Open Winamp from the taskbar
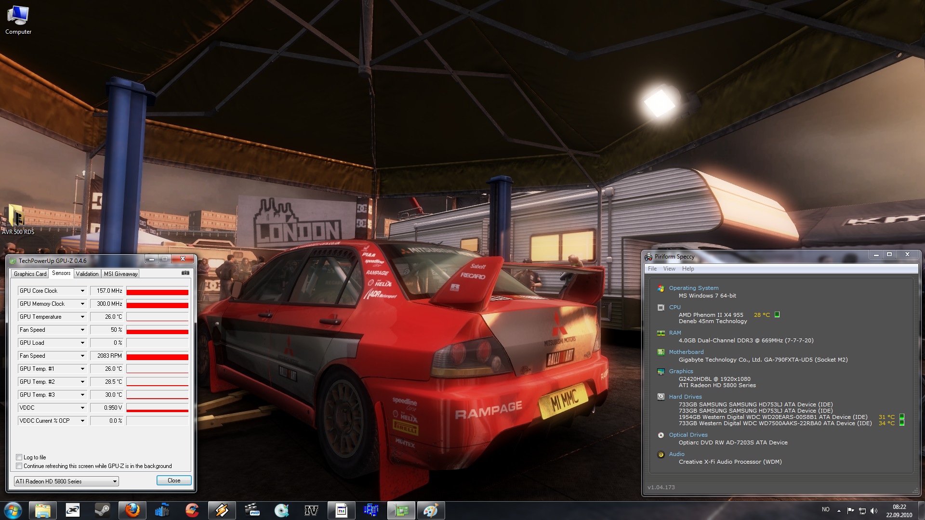925x520 pixels. coord(222,510)
